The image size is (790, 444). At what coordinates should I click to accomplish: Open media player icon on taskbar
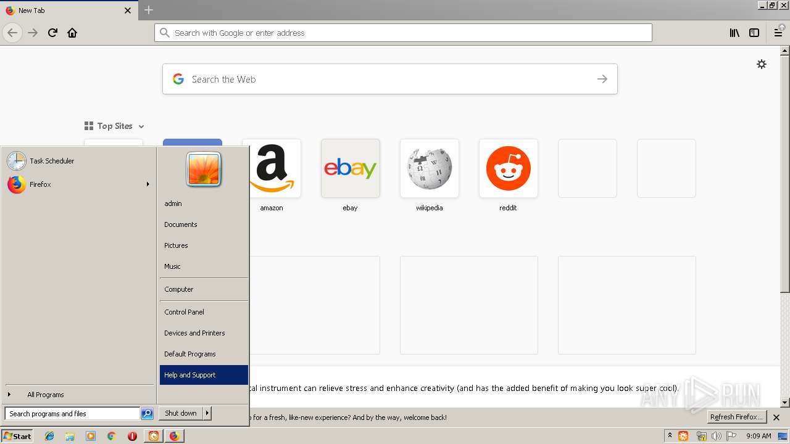point(91,436)
